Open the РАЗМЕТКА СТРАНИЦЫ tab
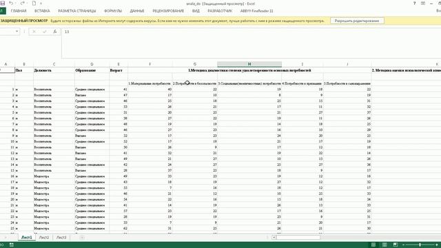Screen dimensions: 441x248 [x=77, y=11]
